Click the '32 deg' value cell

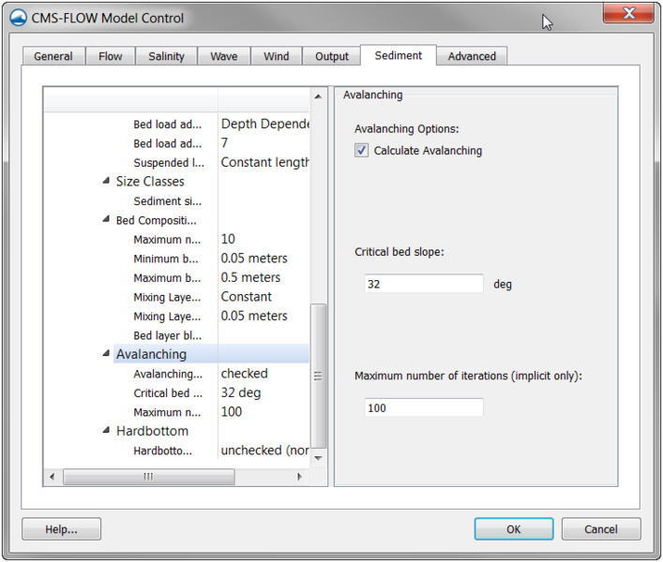tap(241, 392)
